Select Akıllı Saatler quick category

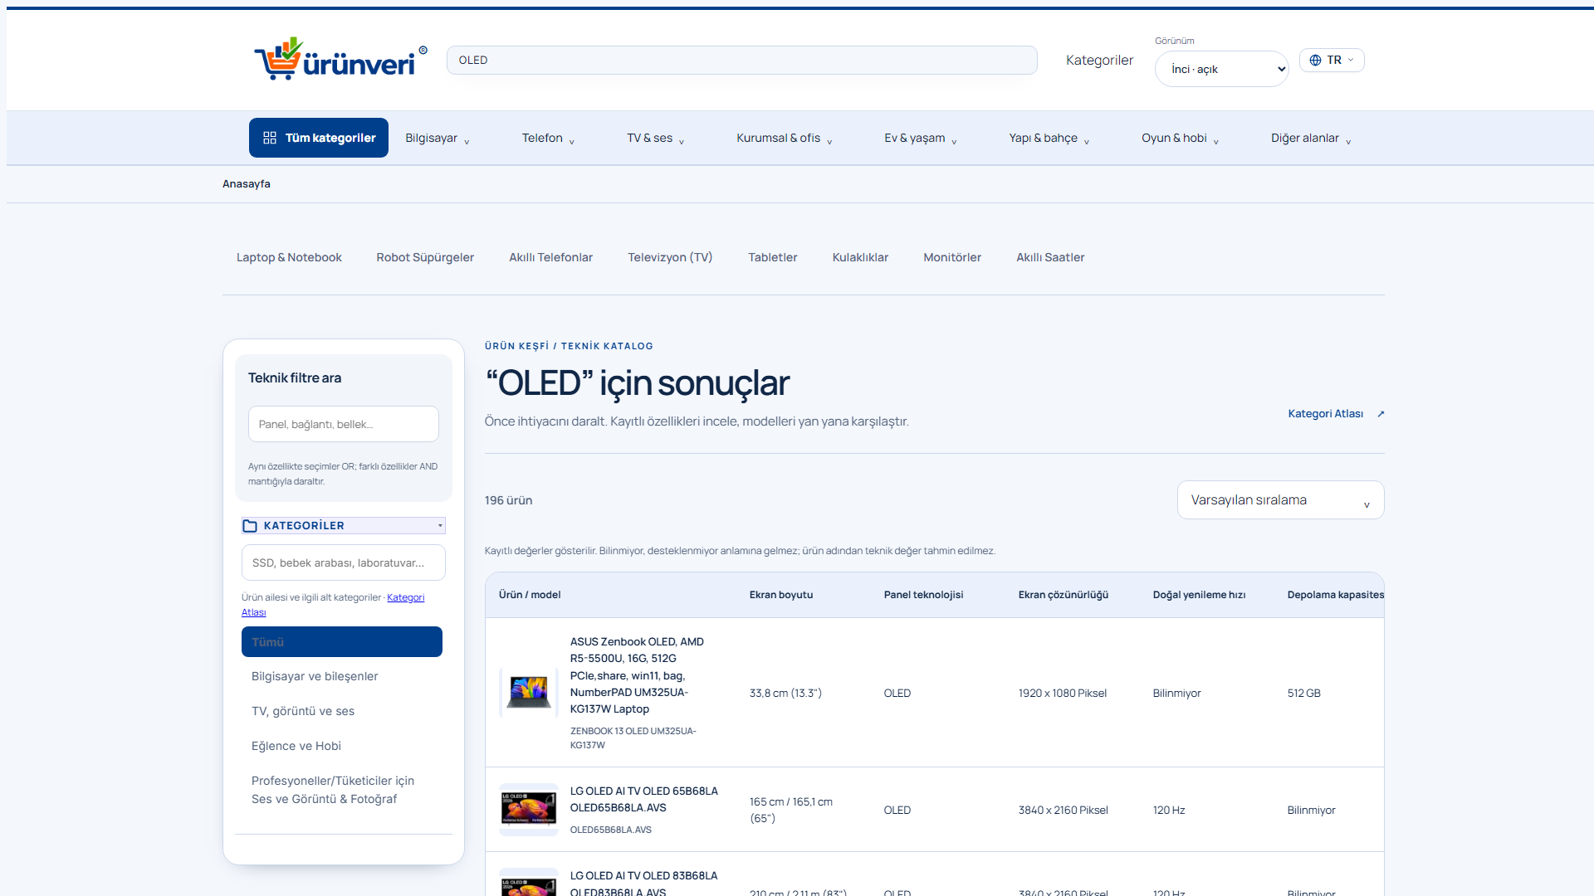pos(1050,257)
